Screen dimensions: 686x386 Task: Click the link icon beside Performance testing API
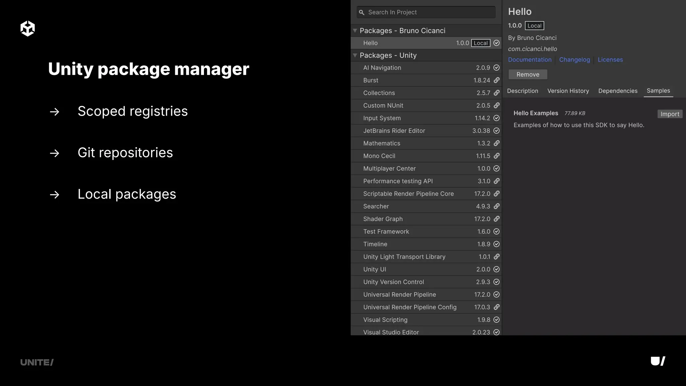[496, 181]
